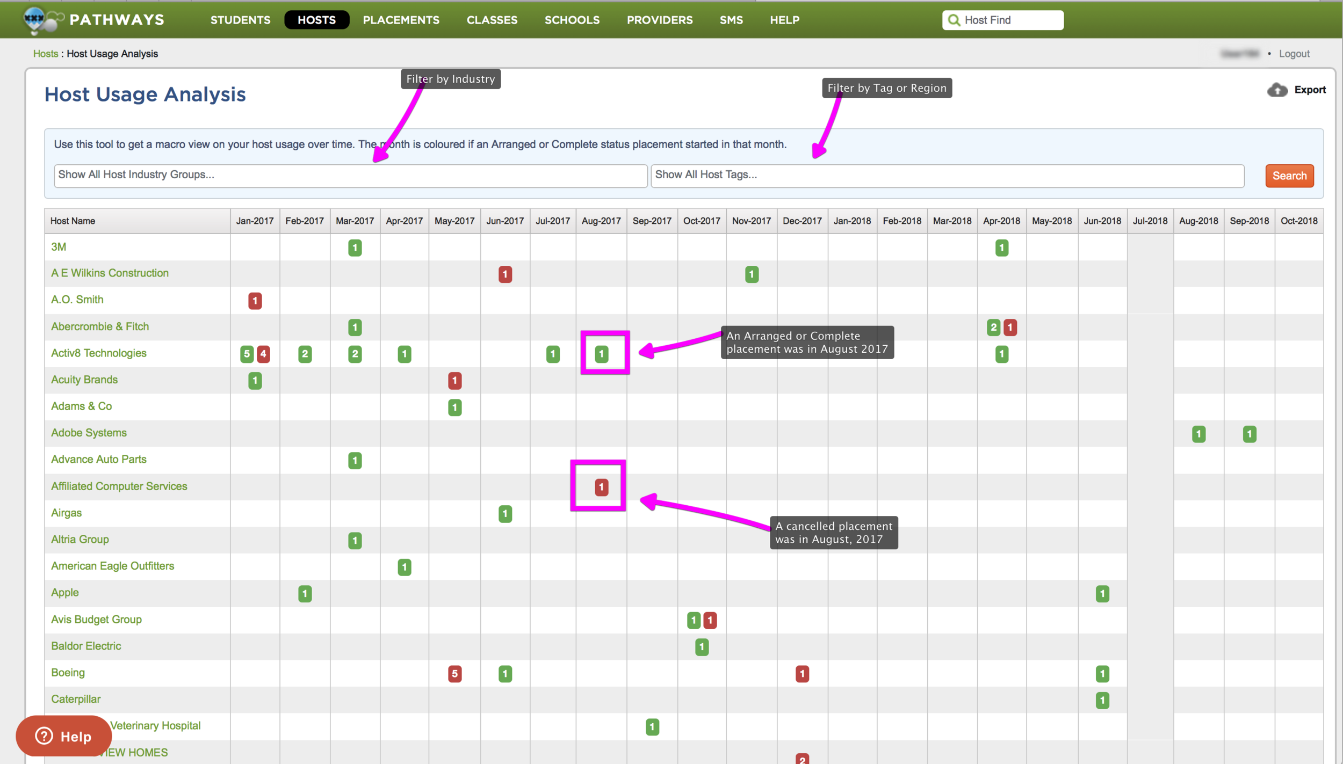Click Boeing red badge in Dec-2017
1343x764 pixels.
[802, 674]
